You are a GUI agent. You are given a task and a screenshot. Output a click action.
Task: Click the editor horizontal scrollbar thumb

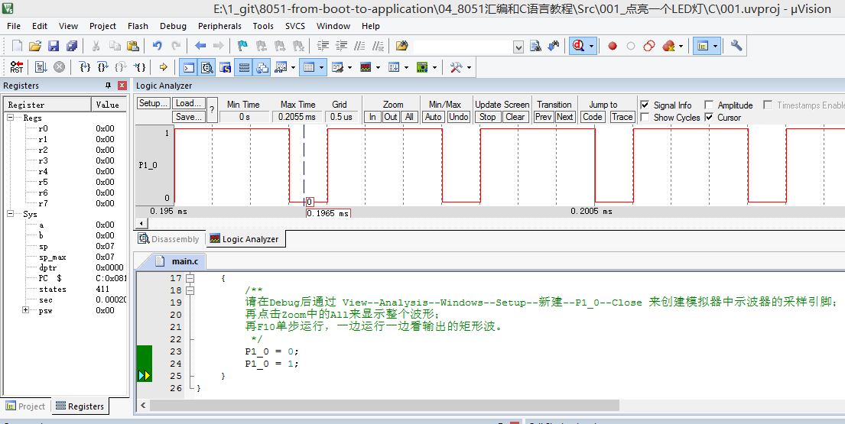point(385,405)
